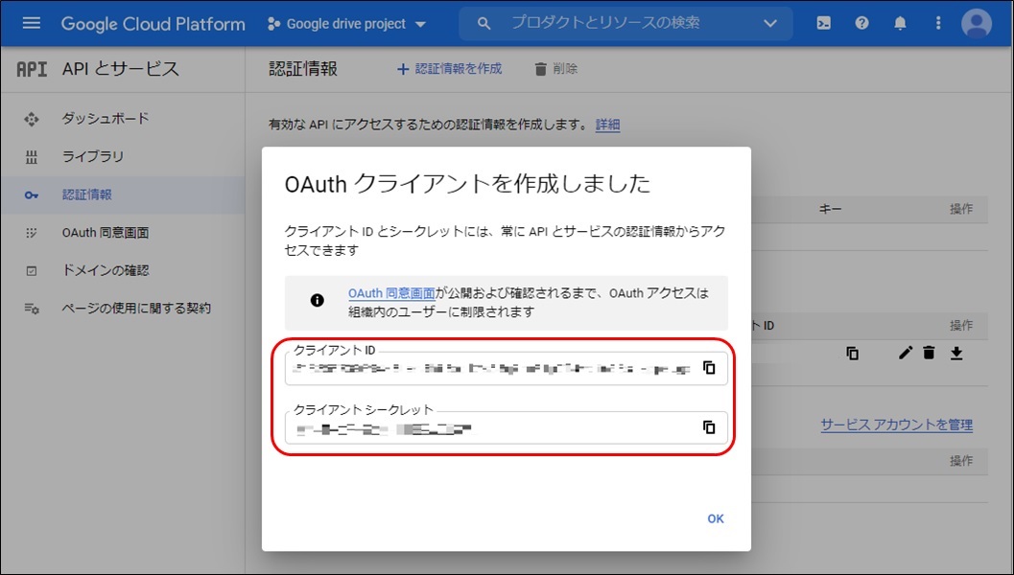Open the Cloud Shell terminal

pos(823,22)
